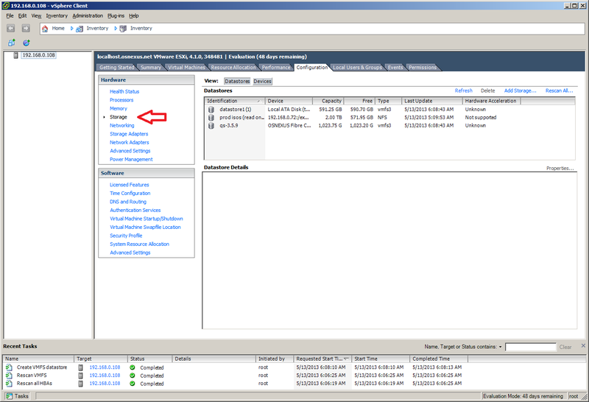Image resolution: width=589 pixels, height=402 pixels.
Task: Open Storage Adapters link
Action: tap(129, 134)
